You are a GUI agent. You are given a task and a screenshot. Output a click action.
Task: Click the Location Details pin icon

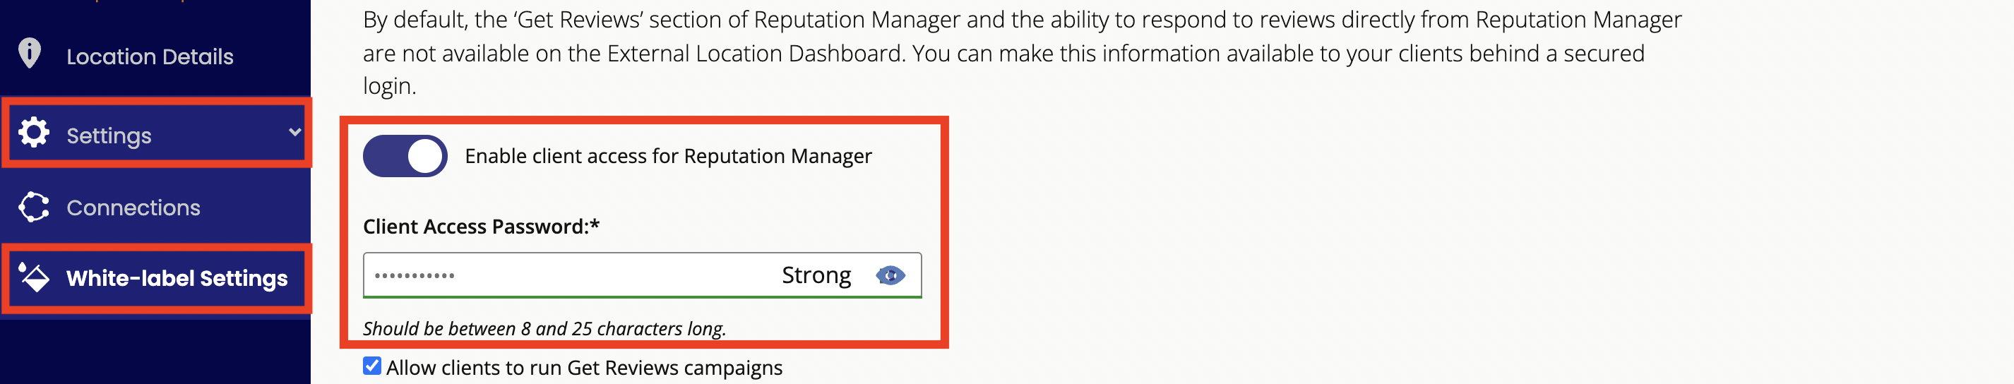point(30,54)
